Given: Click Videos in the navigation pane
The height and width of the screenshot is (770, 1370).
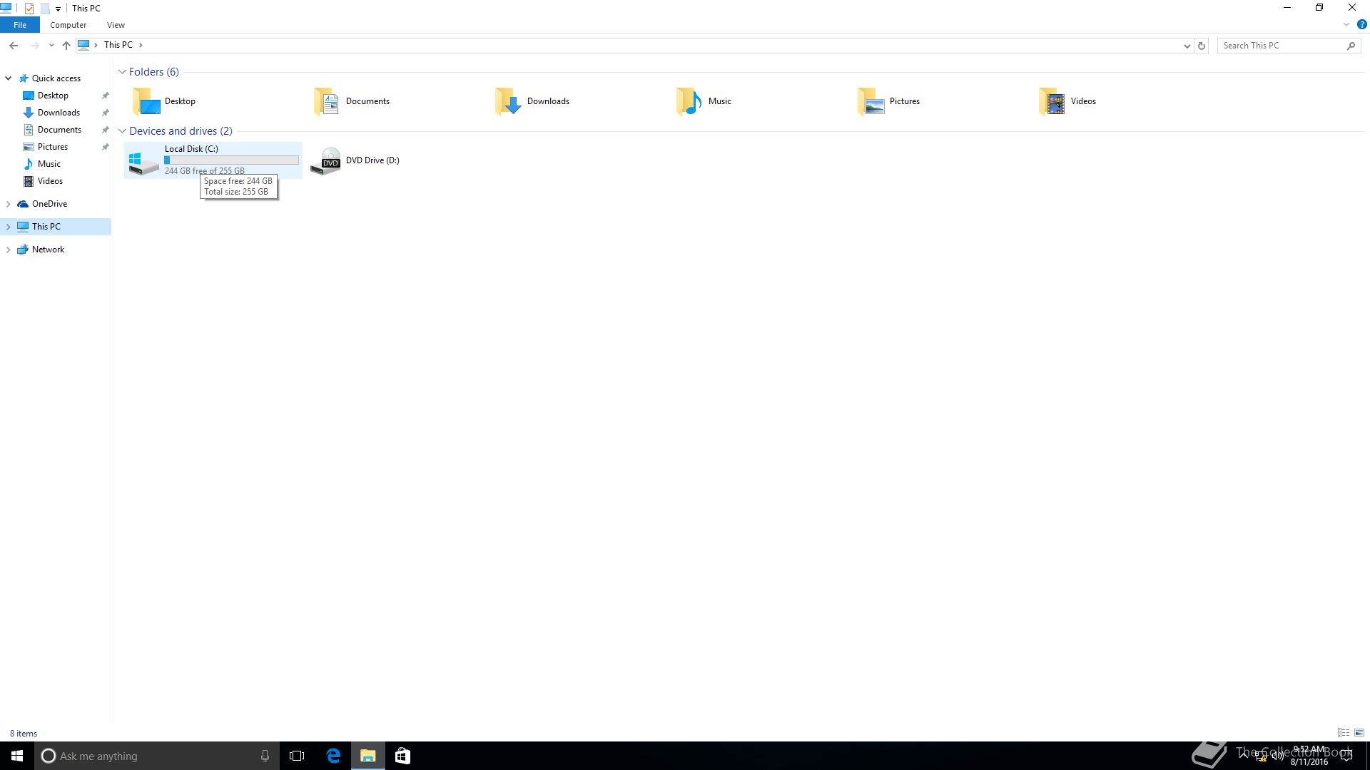Looking at the screenshot, I should pyautogui.click(x=50, y=181).
